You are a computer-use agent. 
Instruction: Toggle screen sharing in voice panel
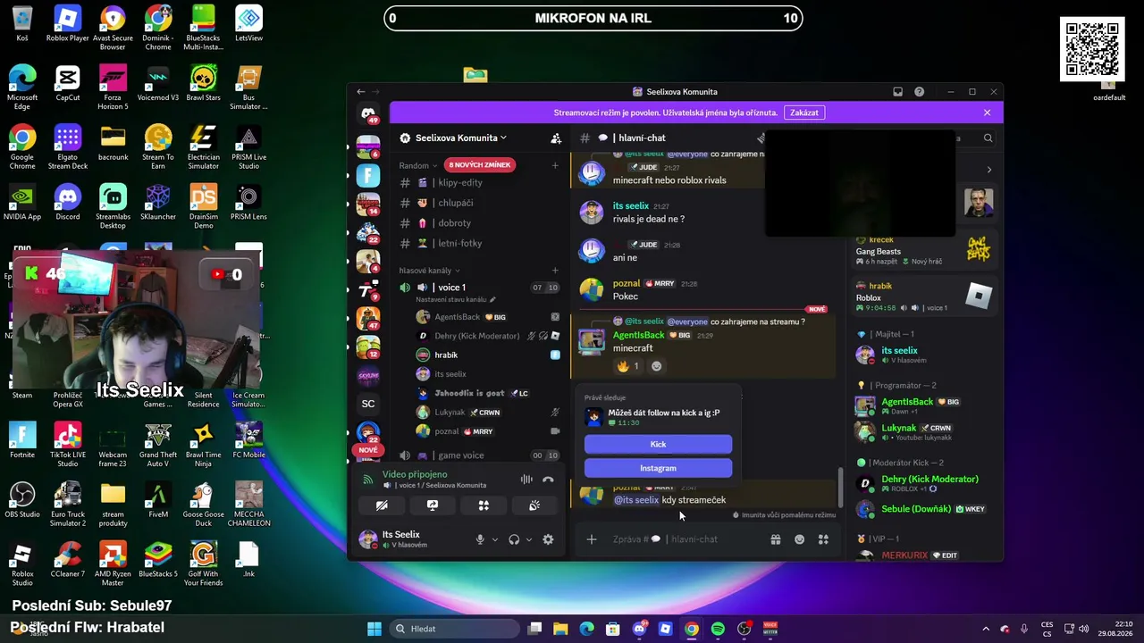pyautogui.click(x=433, y=505)
